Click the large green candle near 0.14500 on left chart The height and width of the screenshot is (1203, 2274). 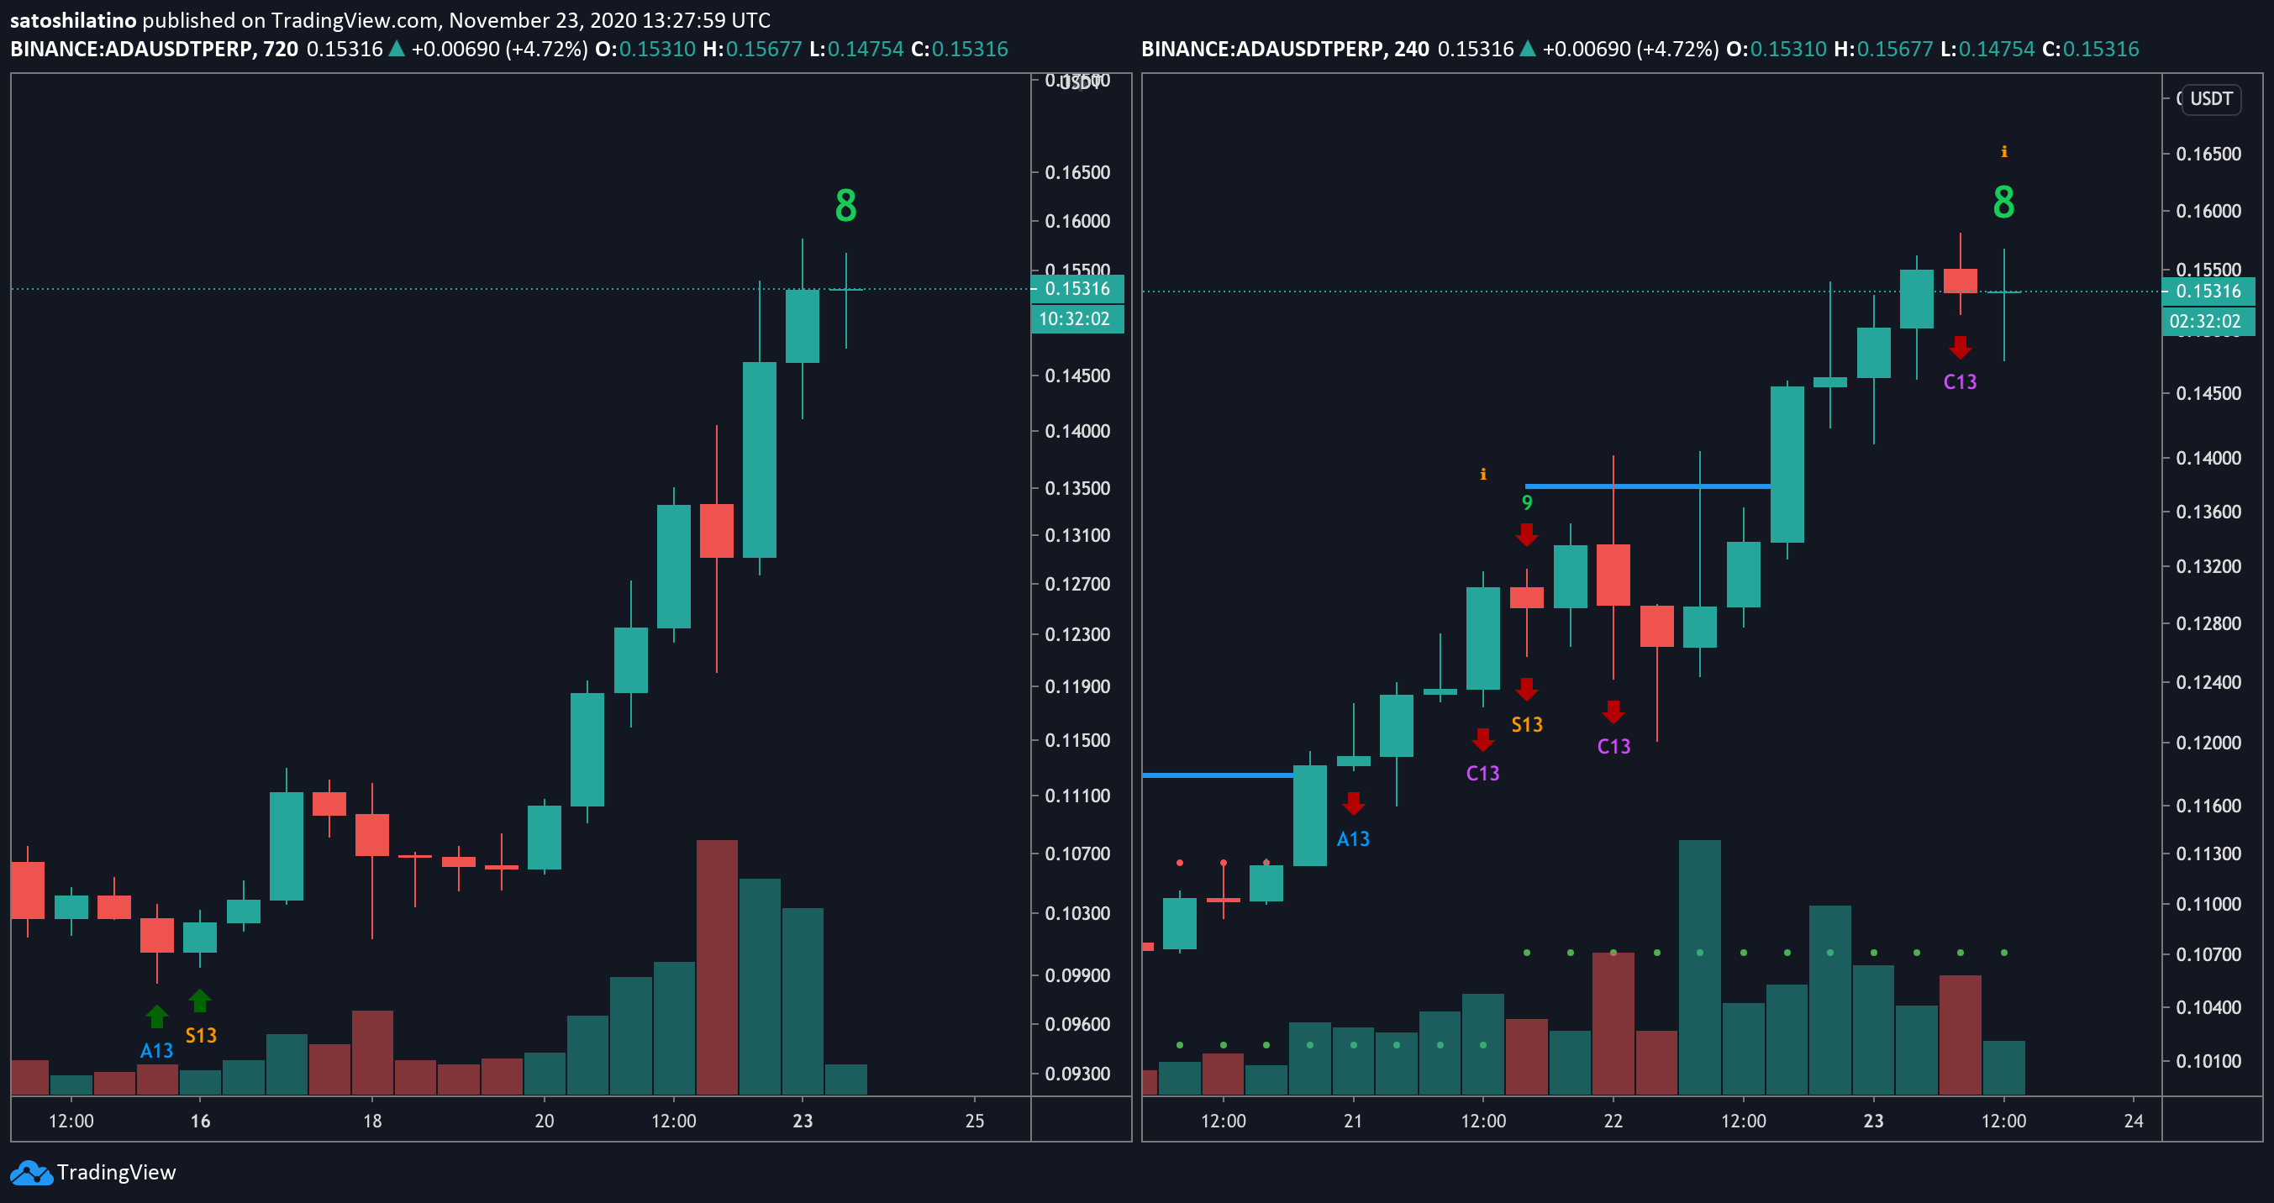click(x=759, y=459)
